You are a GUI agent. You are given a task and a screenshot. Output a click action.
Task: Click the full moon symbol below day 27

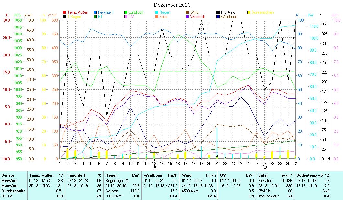click(x=265, y=167)
